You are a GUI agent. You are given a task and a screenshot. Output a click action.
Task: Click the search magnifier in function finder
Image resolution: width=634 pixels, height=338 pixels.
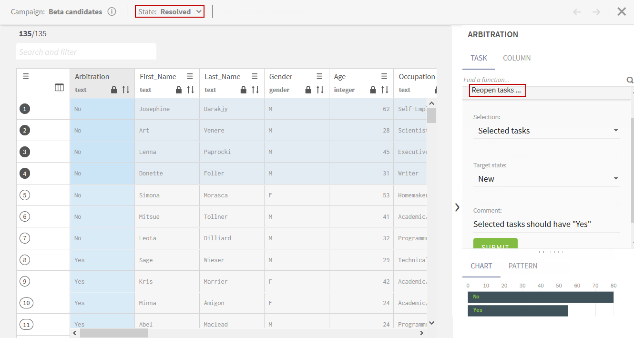(629, 80)
